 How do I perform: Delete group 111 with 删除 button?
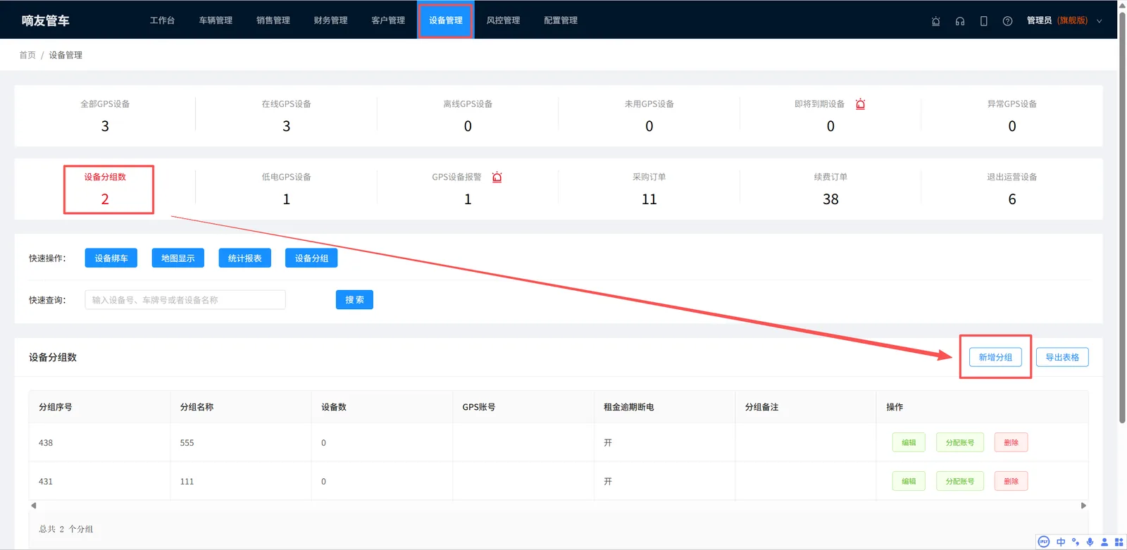click(x=1011, y=481)
